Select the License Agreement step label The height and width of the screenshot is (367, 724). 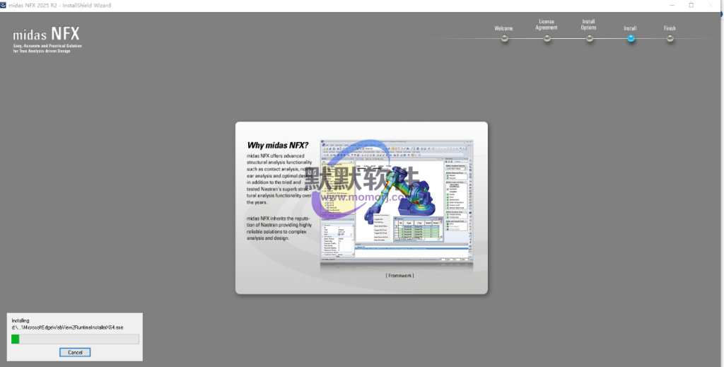click(547, 25)
